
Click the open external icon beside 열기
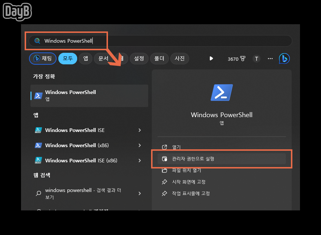pyautogui.click(x=164, y=147)
